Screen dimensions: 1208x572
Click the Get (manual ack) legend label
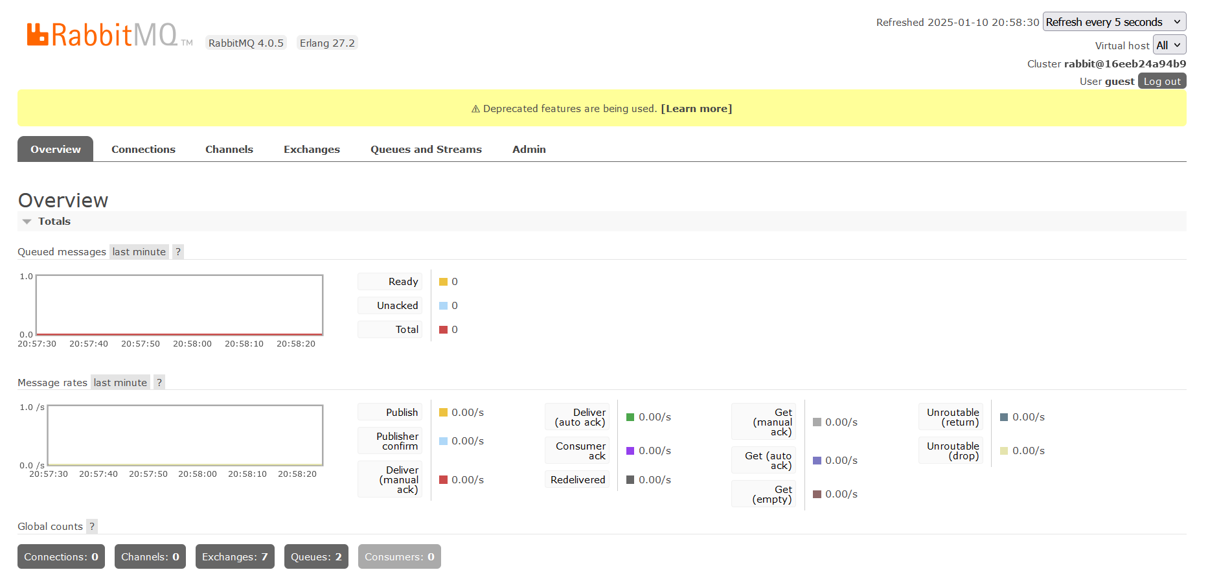[764, 422]
